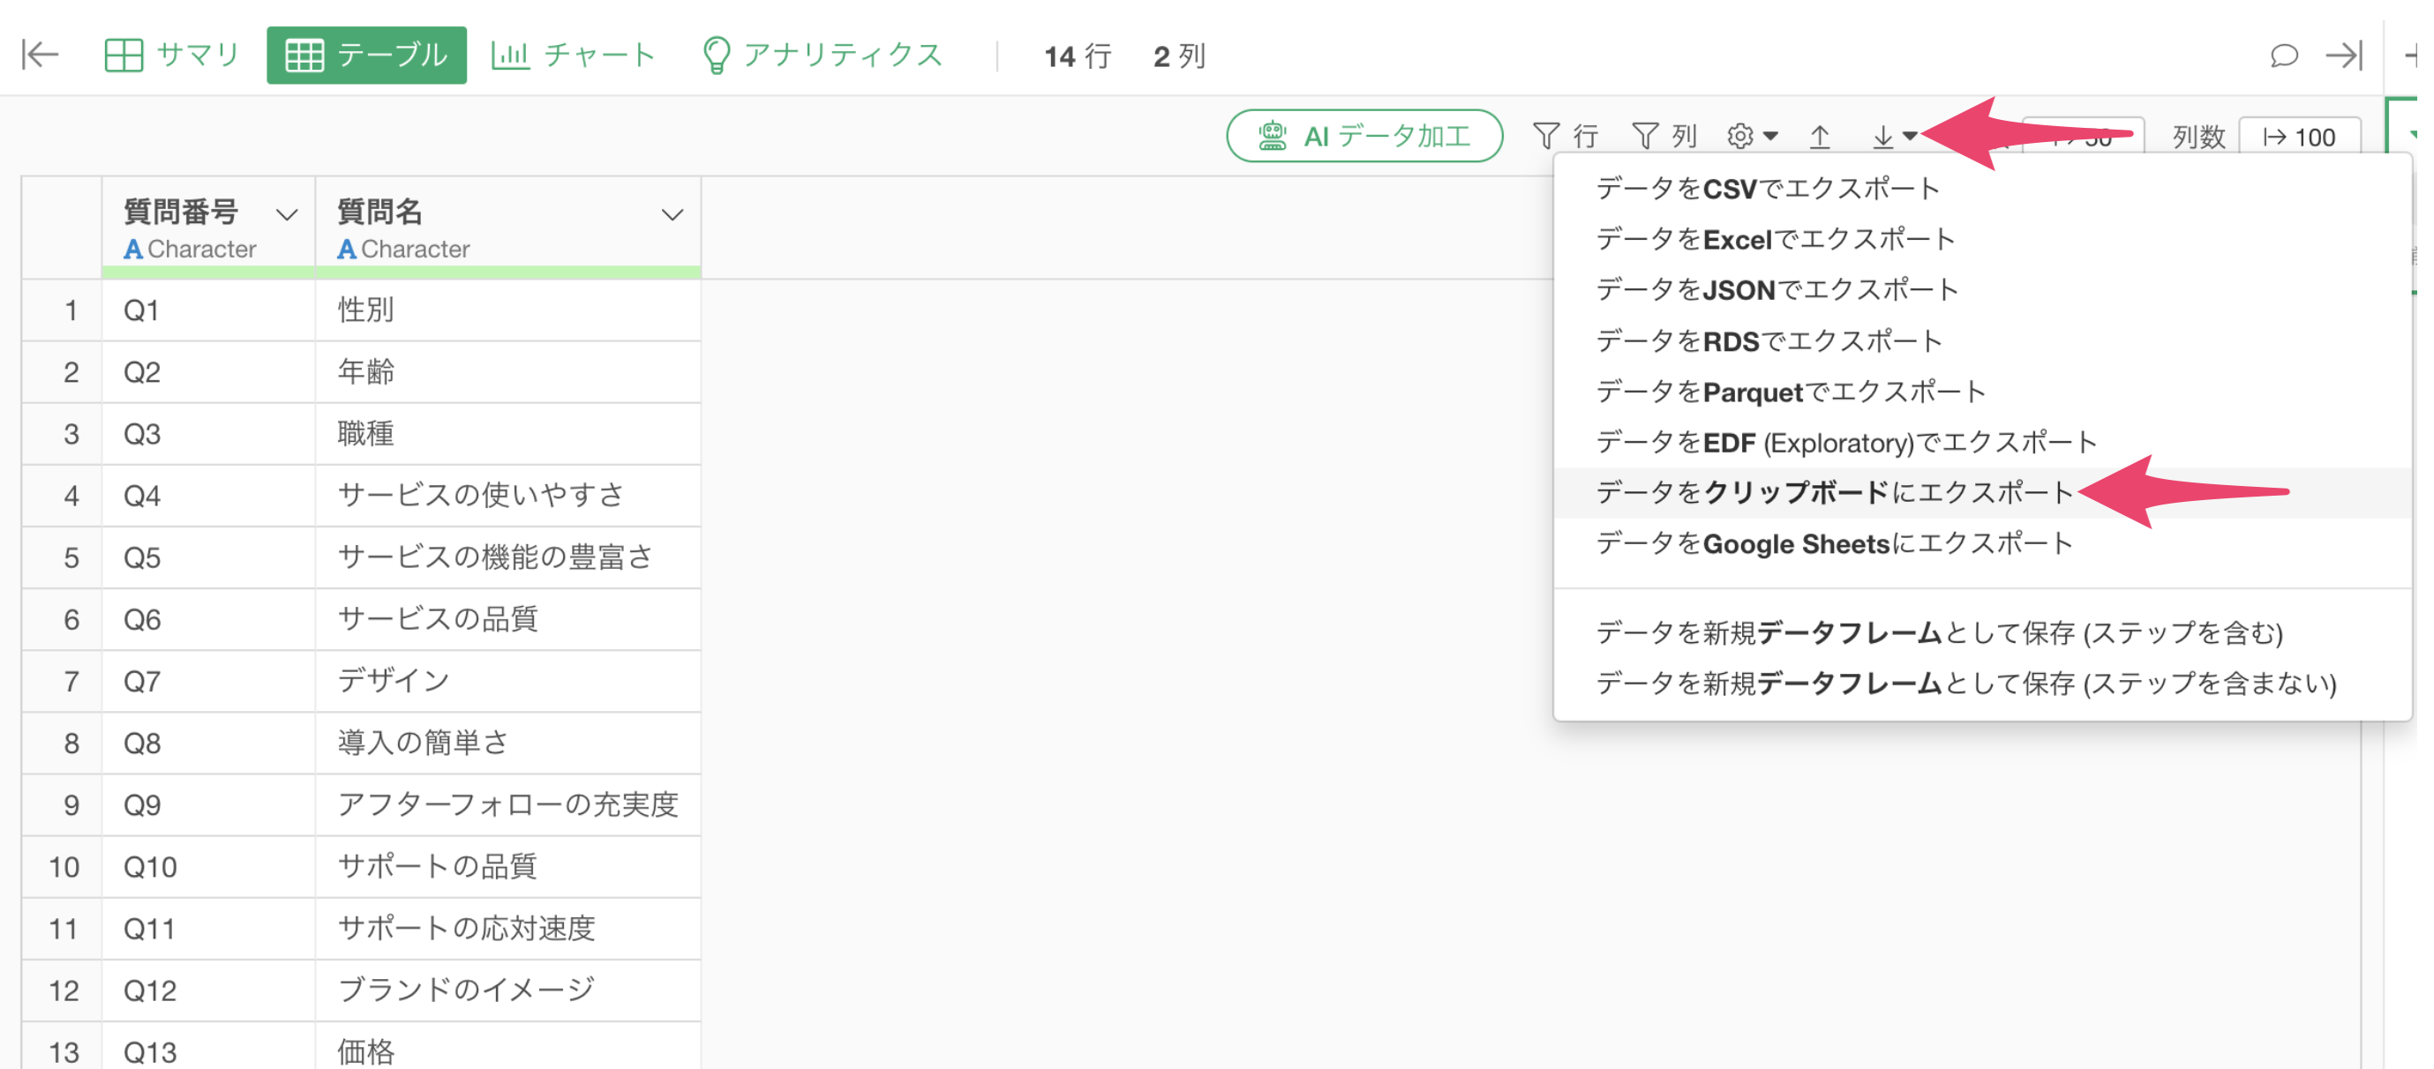2434x1069 pixels.
Task: Expand the 質問名 column menu
Action: click(672, 215)
